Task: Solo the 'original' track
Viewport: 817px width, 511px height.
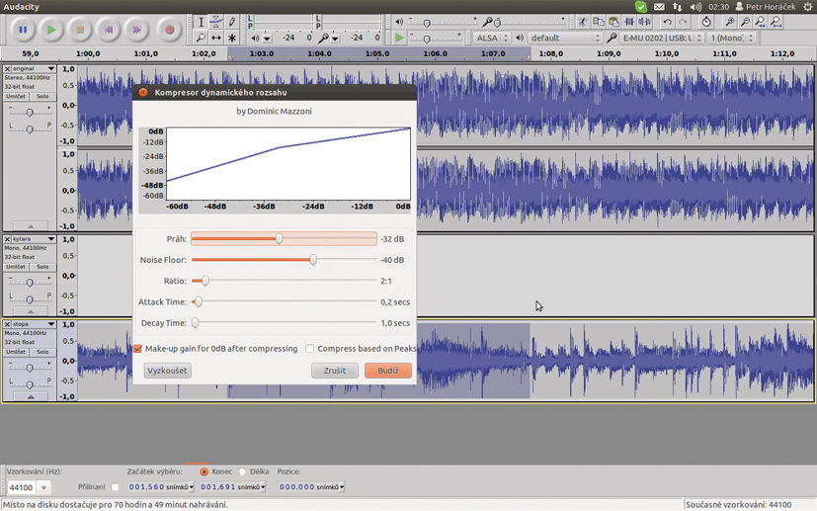Action: [x=42, y=97]
